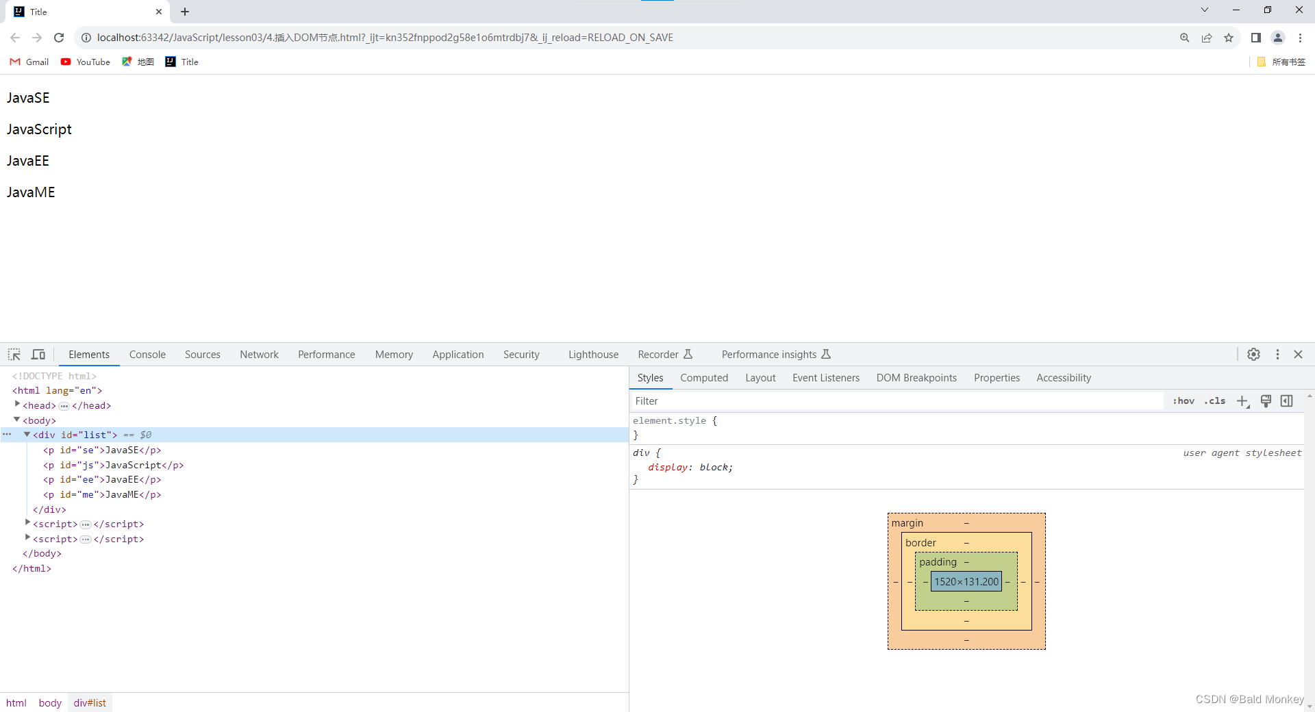Open a new browser tab
Screen dimensions: 1315x712
coord(185,12)
